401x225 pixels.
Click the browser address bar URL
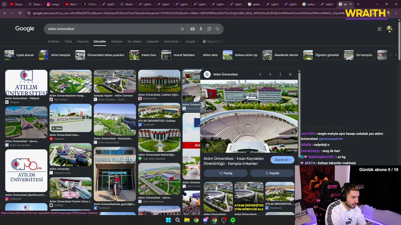pos(188,13)
